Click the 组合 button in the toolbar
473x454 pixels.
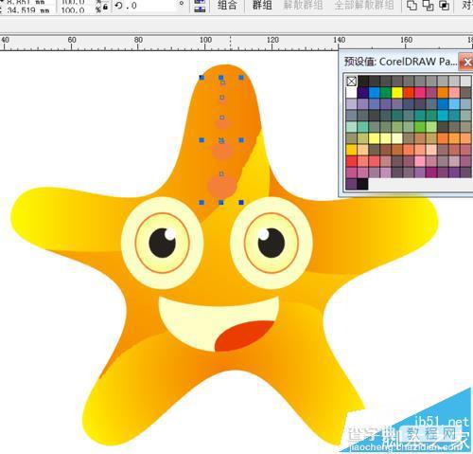coord(227,5)
